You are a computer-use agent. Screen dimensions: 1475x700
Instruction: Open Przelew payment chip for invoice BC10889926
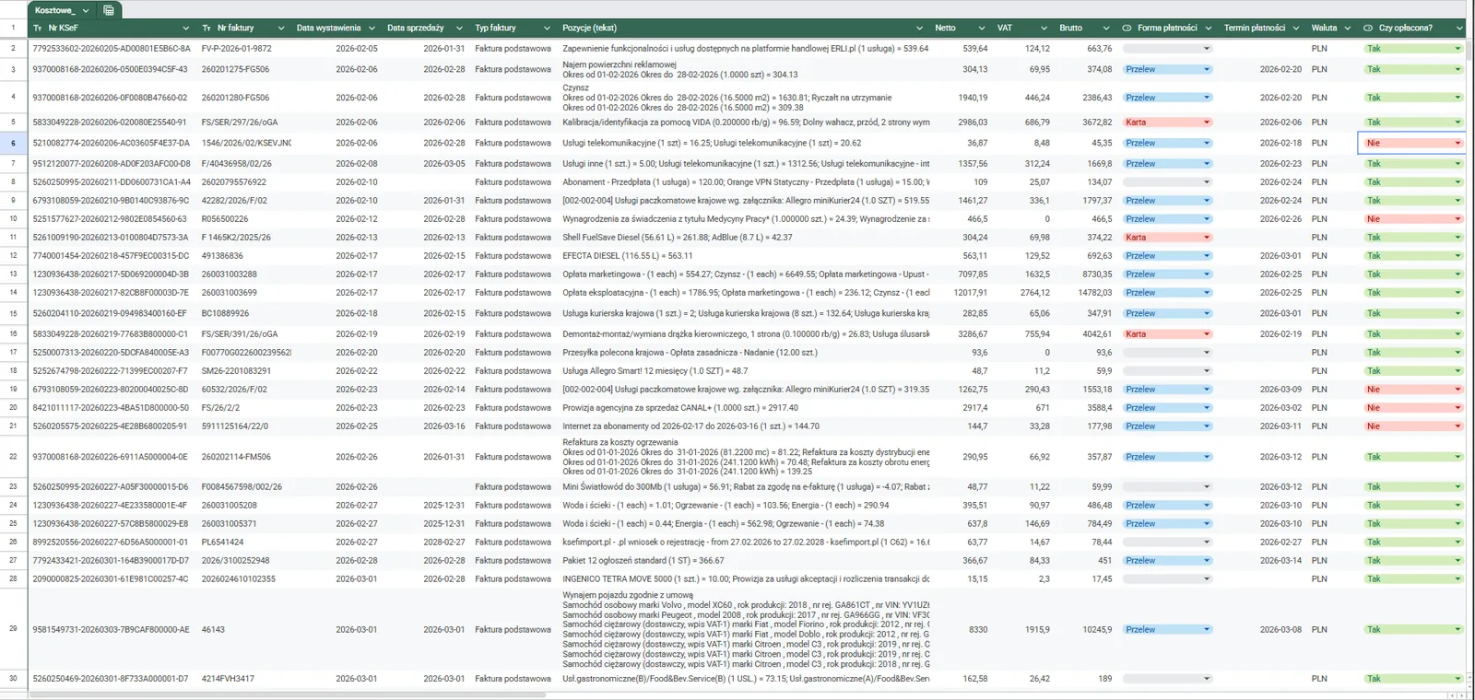pos(1167,313)
